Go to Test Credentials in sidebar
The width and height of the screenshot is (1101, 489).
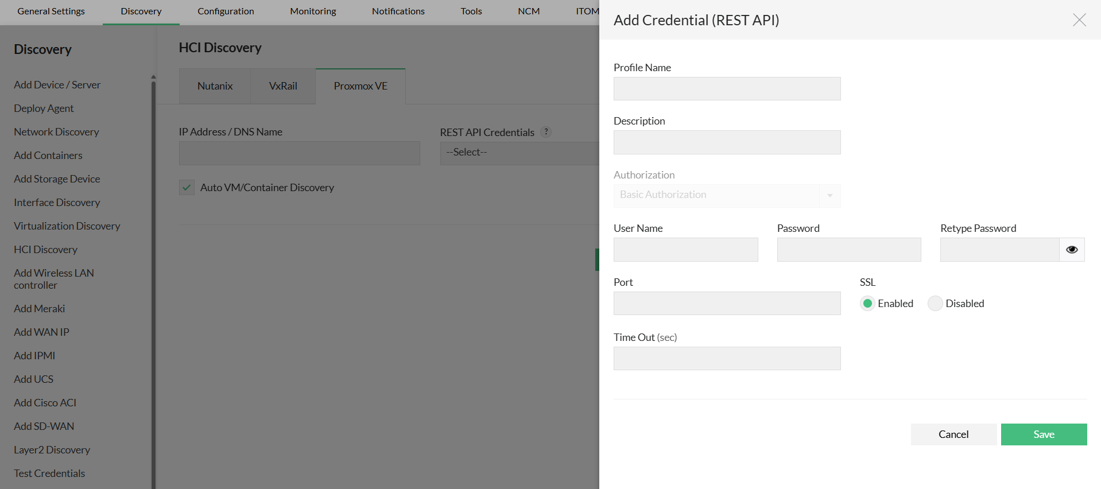pyautogui.click(x=49, y=474)
